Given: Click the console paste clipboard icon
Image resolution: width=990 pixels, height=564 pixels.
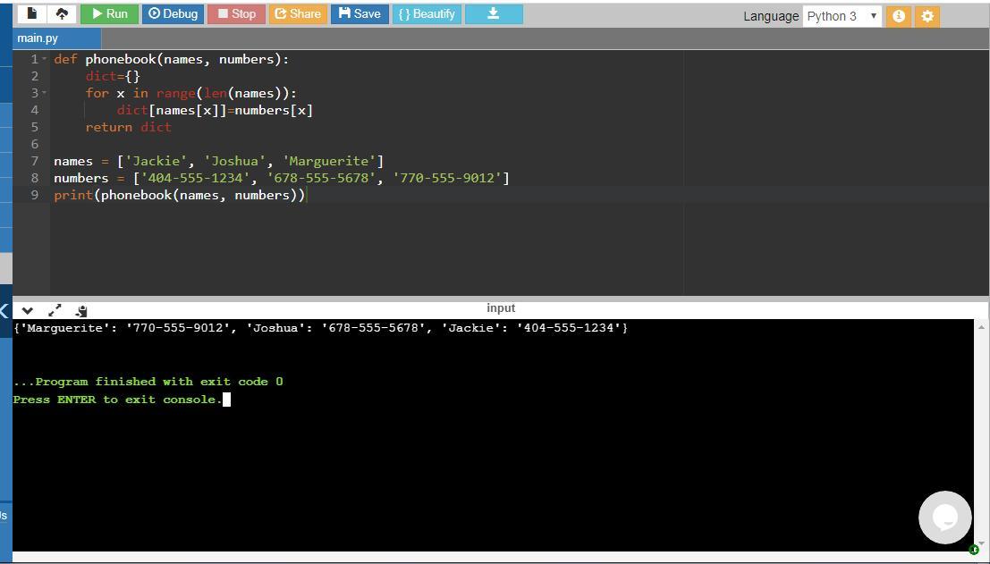Looking at the screenshot, I should pos(81,310).
